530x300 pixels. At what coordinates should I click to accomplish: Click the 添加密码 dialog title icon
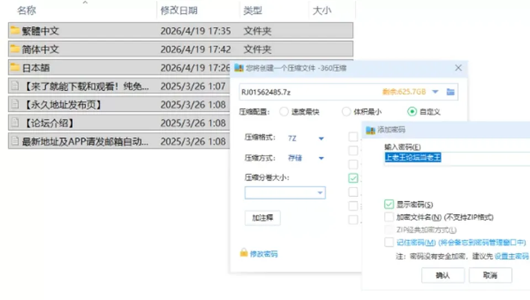pyautogui.click(x=370, y=130)
